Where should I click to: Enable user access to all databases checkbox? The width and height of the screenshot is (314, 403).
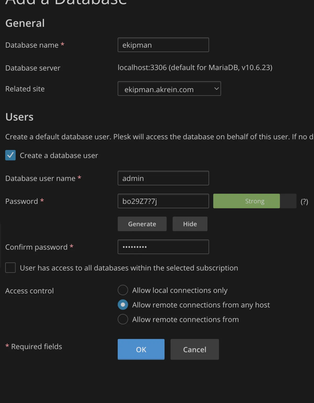pos(10,268)
